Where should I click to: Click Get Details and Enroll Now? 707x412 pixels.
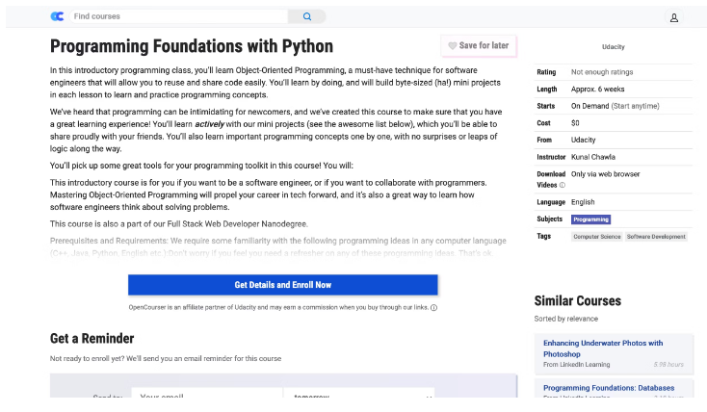[x=283, y=285]
